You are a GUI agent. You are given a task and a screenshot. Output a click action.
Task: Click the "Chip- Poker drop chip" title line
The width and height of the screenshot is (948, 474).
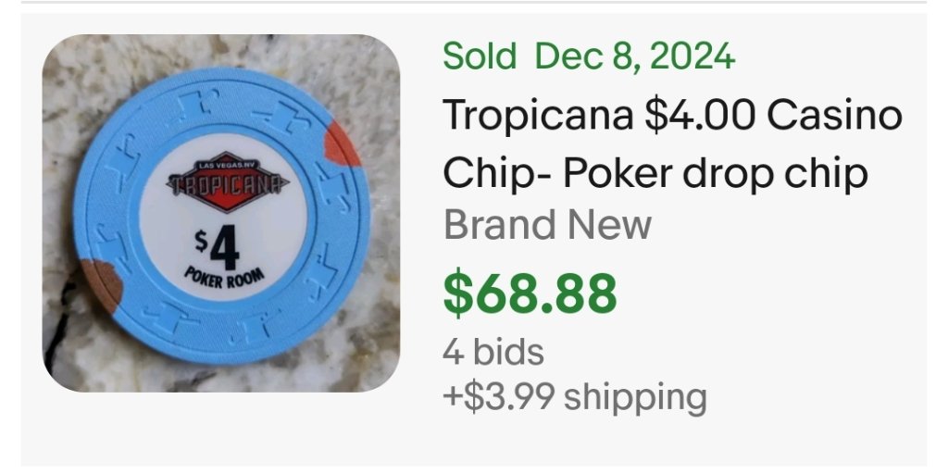[655, 172]
